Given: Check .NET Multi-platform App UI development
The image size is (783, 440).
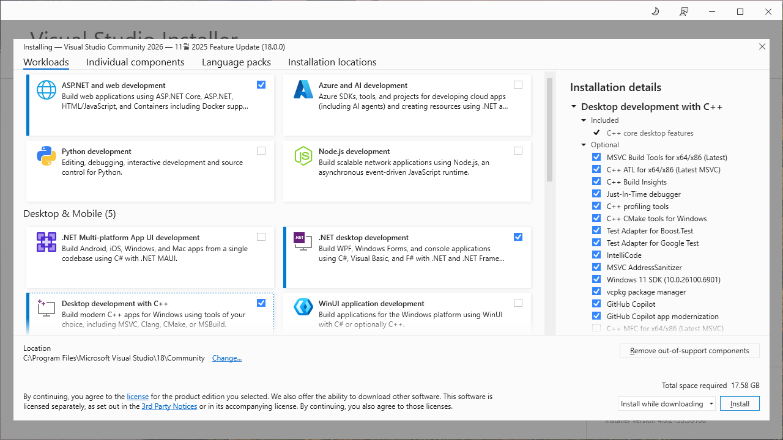Looking at the screenshot, I should point(261,237).
